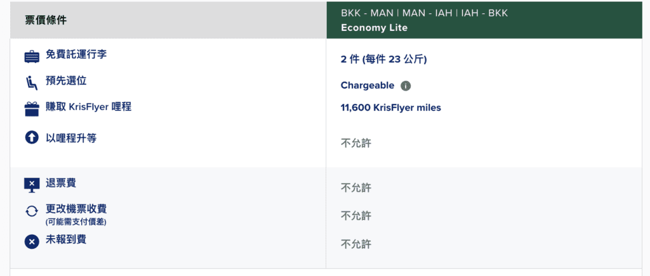Open the info icon beside Chargeable

point(406,86)
